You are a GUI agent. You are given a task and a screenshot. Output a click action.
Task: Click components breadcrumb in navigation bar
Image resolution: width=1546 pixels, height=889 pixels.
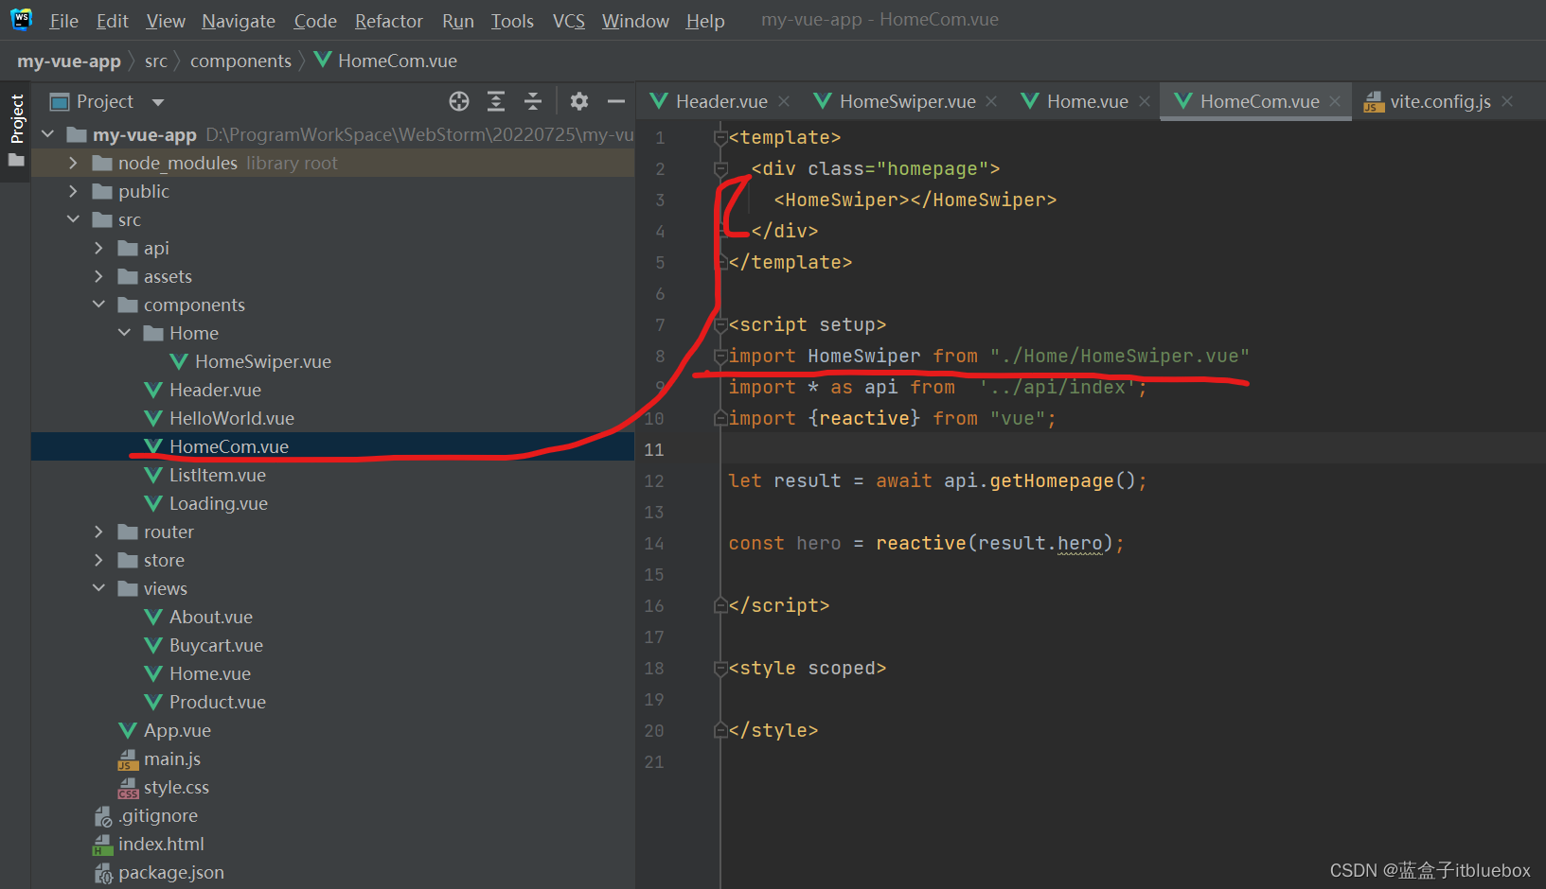[240, 61]
